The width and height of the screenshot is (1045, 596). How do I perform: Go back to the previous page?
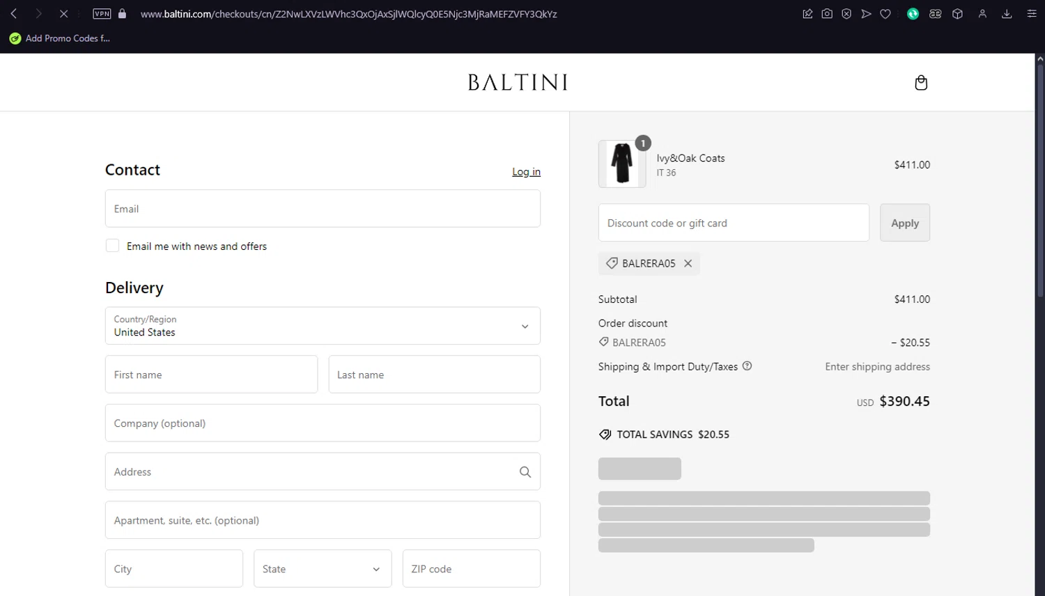14,13
